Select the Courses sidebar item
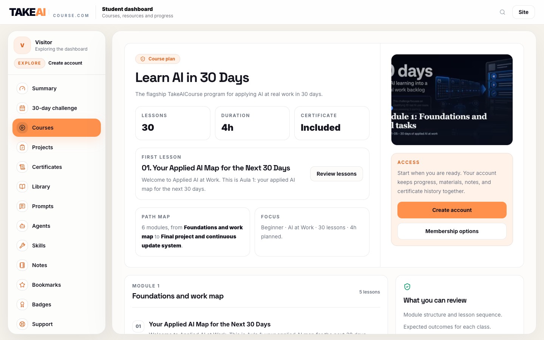Image resolution: width=544 pixels, height=340 pixels. tap(57, 128)
